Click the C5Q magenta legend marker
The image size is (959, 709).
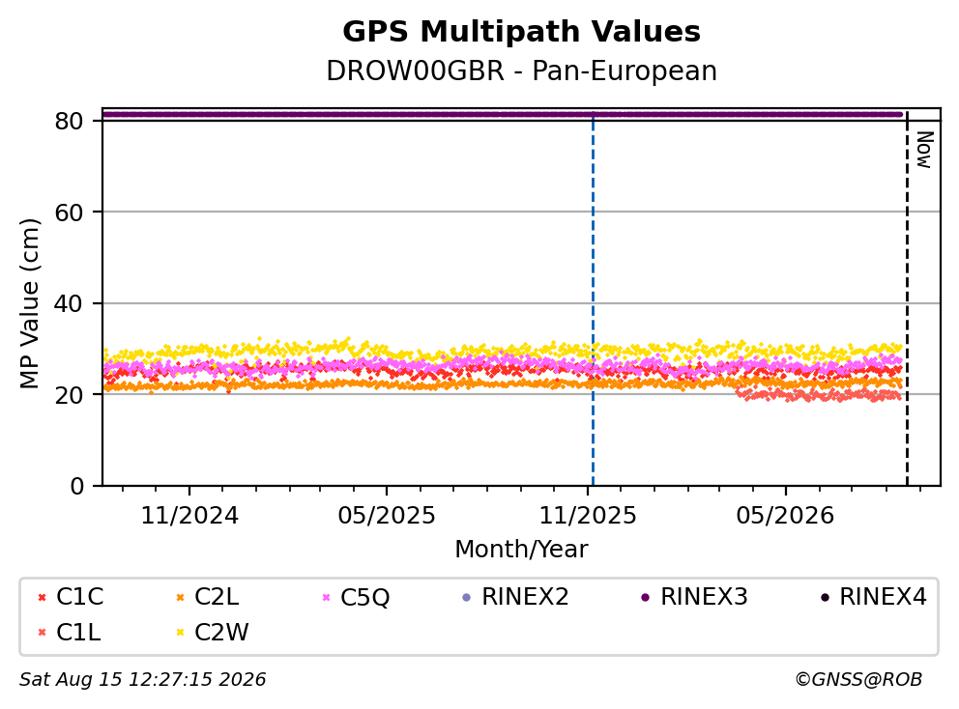pyautogui.click(x=326, y=597)
